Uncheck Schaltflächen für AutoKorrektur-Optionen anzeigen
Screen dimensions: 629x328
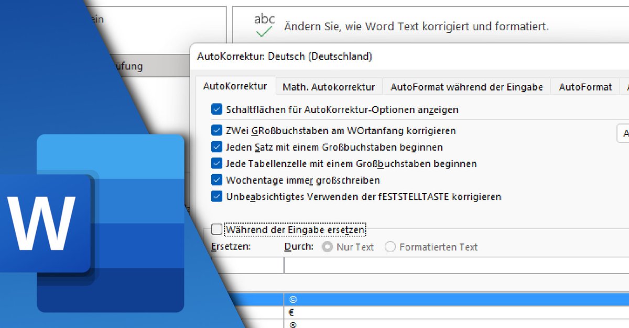pos(216,110)
